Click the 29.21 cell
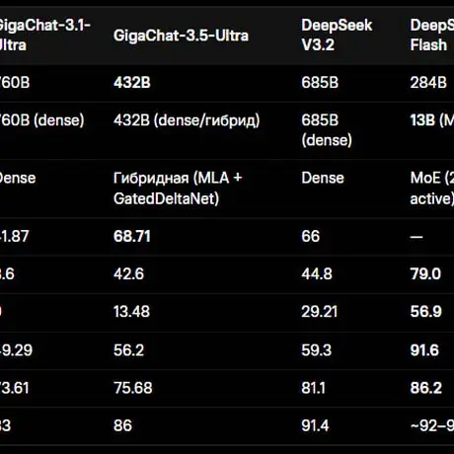The image size is (454, 454). (x=320, y=312)
